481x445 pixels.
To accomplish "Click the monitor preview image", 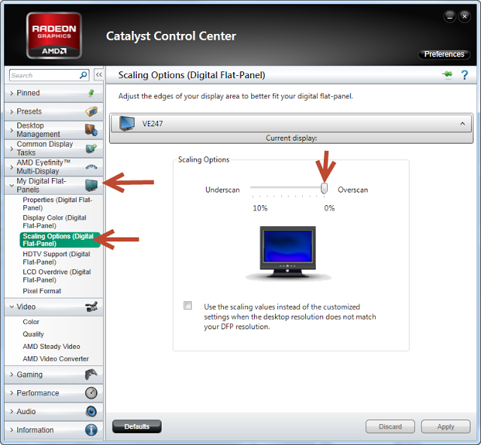I will (288, 253).
